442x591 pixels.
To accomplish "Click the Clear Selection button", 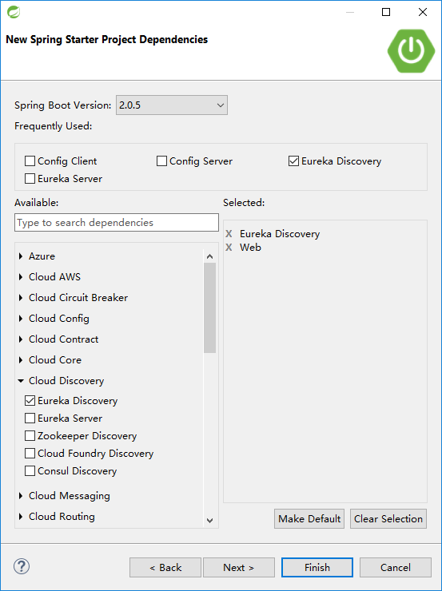I will [x=388, y=519].
